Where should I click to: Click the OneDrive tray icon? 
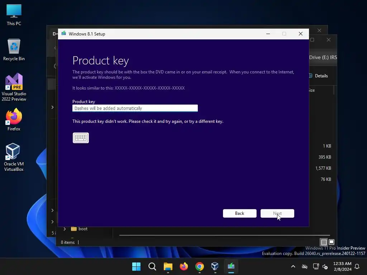(x=305, y=266)
